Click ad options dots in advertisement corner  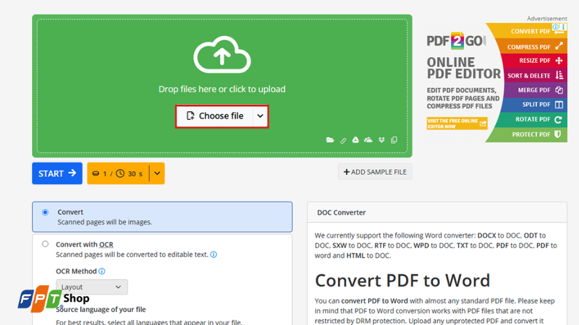563,27
